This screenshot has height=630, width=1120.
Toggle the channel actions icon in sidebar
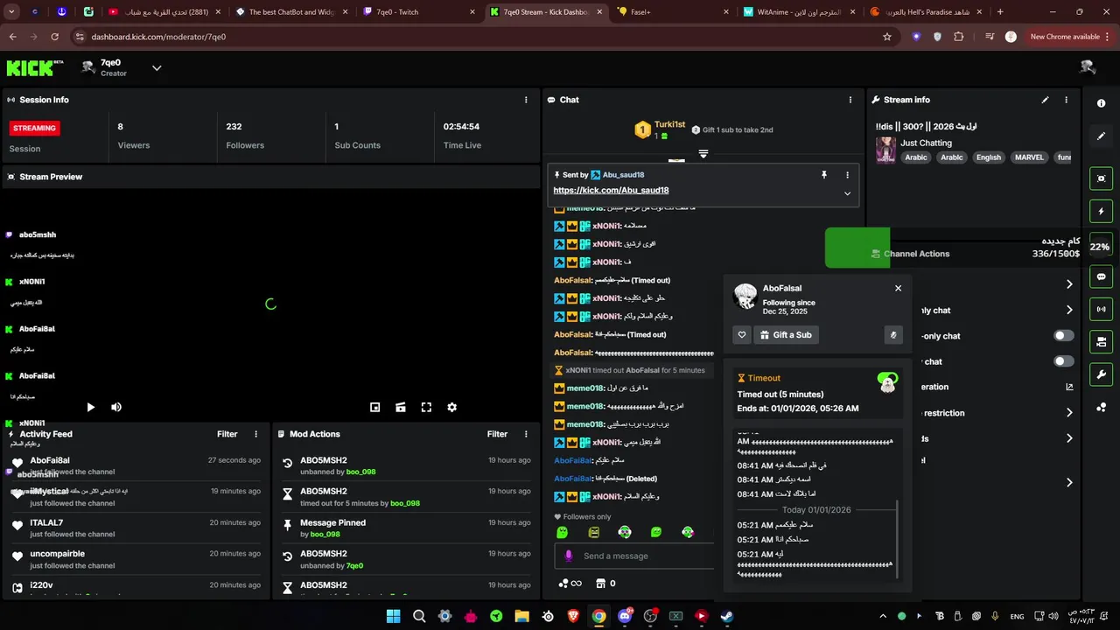(1101, 341)
